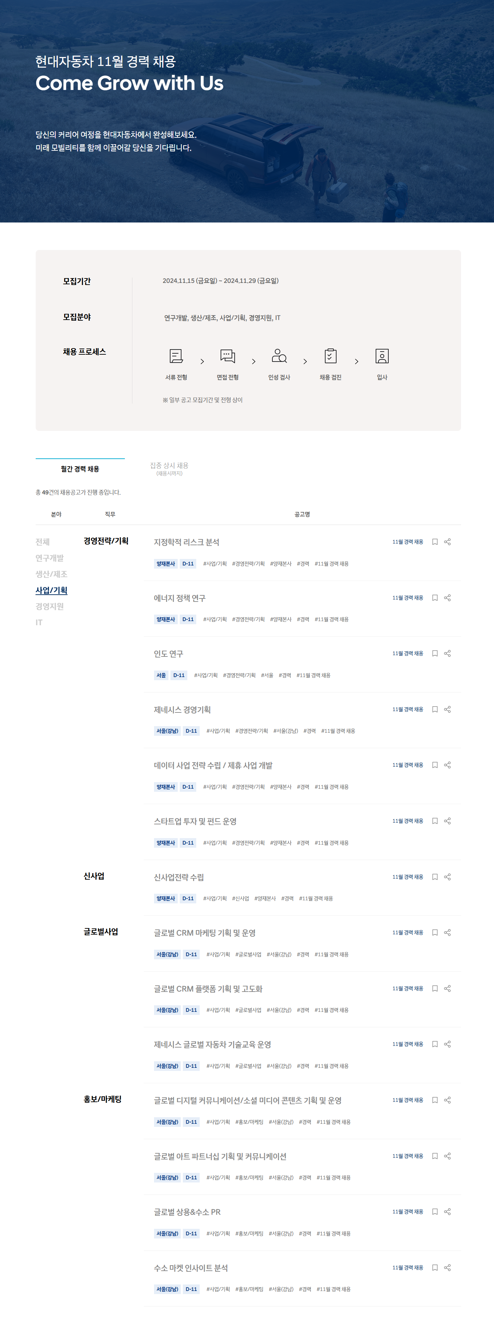Filter by 경영지원 category
The height and width of the screenshot is (1326, 494).
point(49,606)
